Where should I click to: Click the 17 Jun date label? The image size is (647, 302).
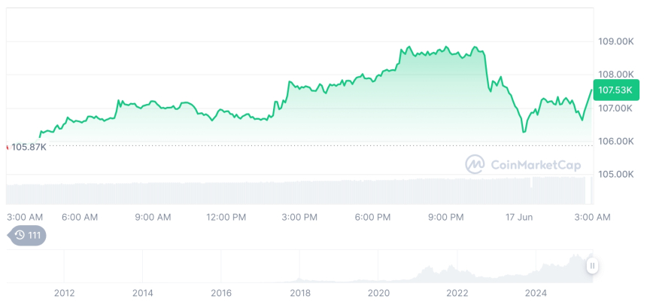pyautogui.click(x=518, y=217)
